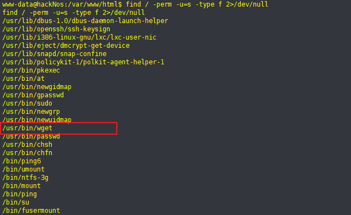Click the /bin/ntfs-3g line
The image size is (351, 215).
point(25,178)
